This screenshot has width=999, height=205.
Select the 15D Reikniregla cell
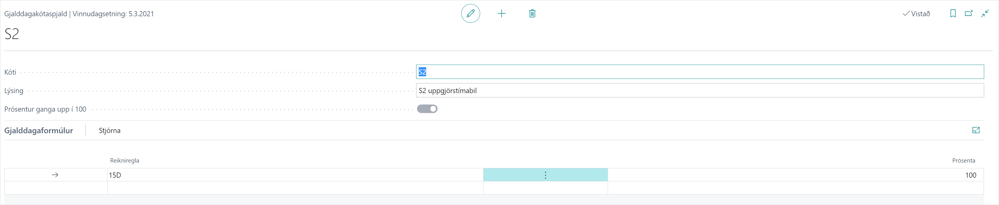[x=295, y=175]
